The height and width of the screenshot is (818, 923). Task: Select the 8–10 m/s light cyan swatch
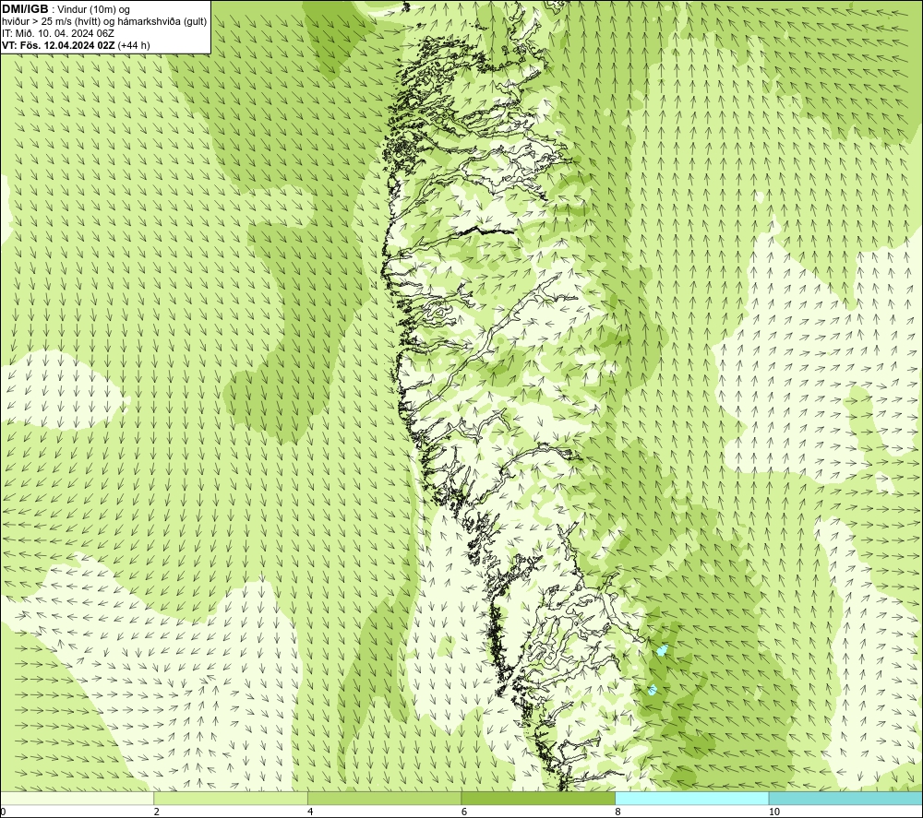(x=691, y=798)
